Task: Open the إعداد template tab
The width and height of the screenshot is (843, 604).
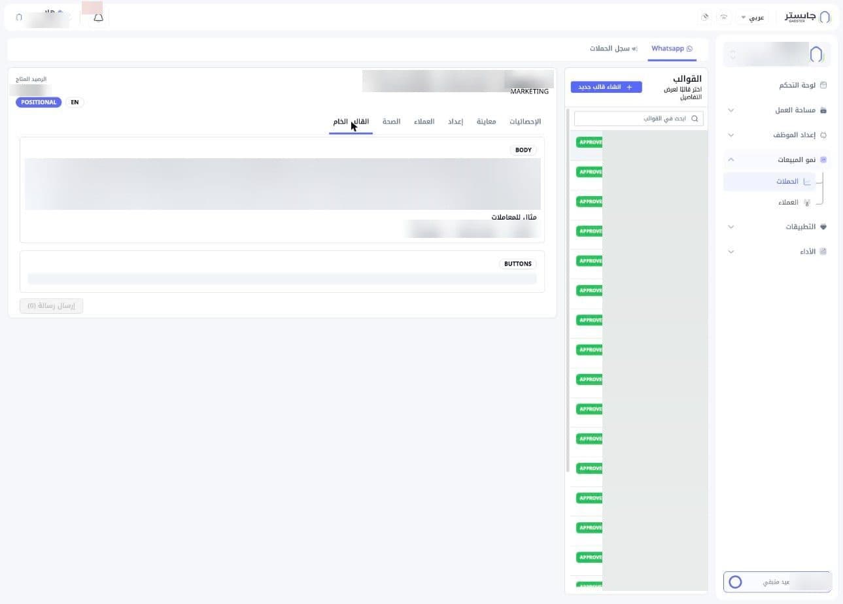Action: coord(455,122)
